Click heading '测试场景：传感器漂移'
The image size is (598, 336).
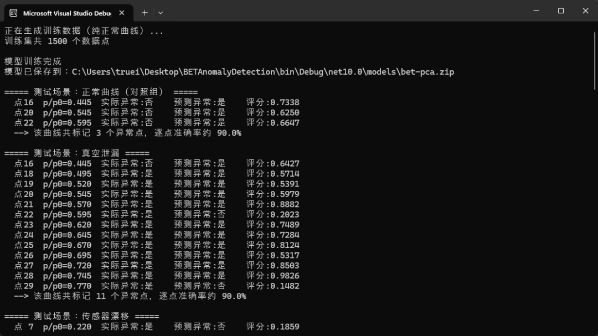pyautogui.click(x=81, y=316)
